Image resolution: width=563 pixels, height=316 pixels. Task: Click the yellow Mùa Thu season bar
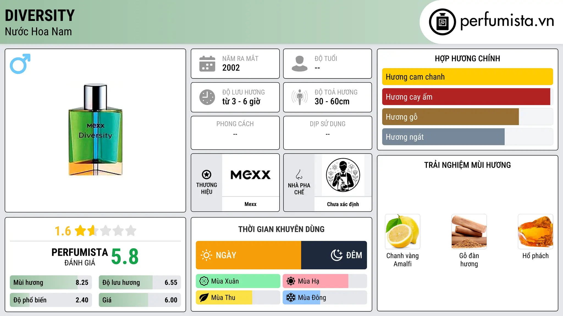[224, 298]
